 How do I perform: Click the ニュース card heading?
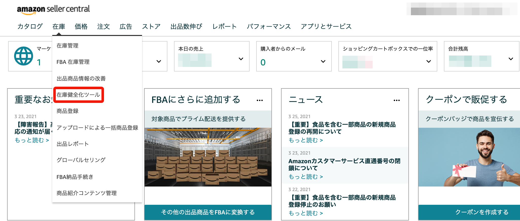pyautogui.click(x=306, y=100)
